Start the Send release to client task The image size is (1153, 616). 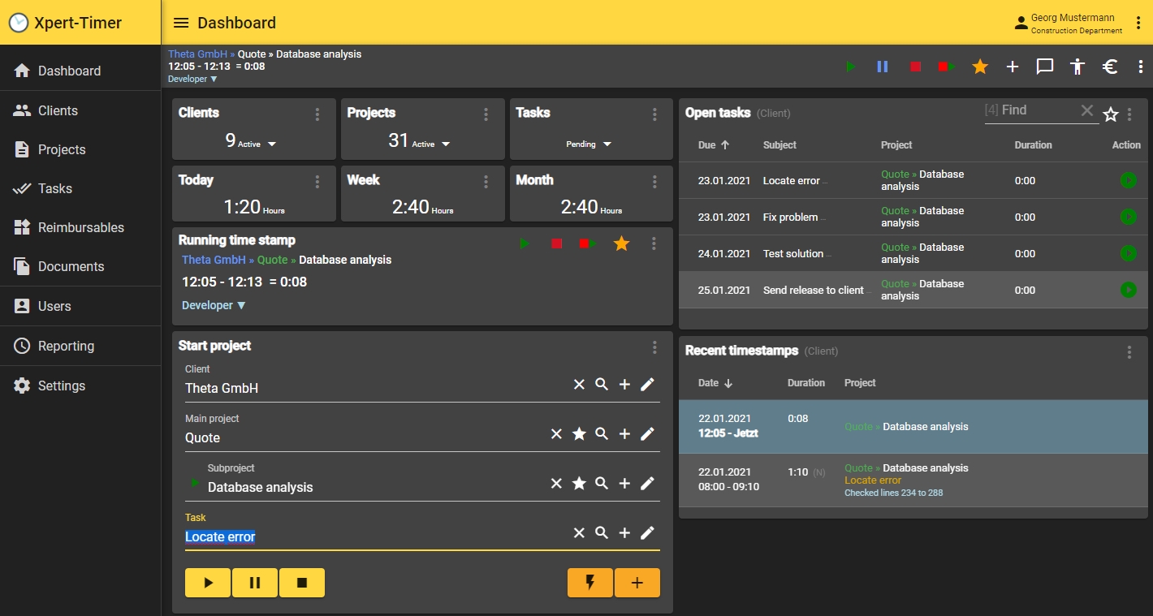1128,290
